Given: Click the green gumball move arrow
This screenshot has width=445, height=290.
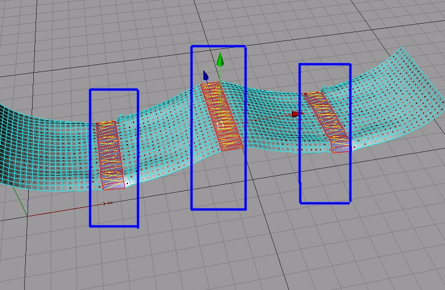Looking at the screenshot, I should click(x=220, y=60).
